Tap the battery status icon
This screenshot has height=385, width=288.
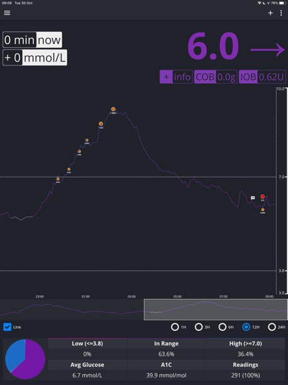pos(282,3)
